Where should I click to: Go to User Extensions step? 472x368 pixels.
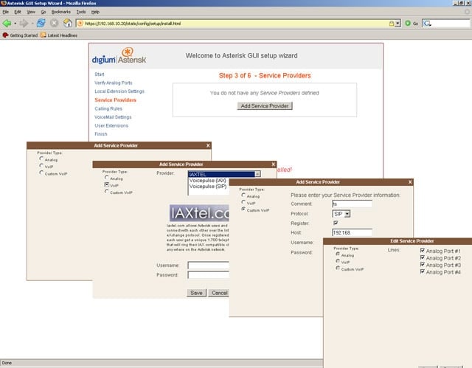coord(111,125)
